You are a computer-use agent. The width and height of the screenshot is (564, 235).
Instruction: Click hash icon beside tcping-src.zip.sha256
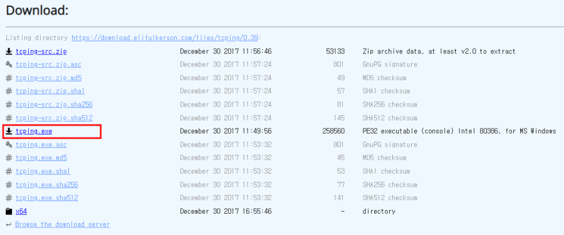point(9,105)
